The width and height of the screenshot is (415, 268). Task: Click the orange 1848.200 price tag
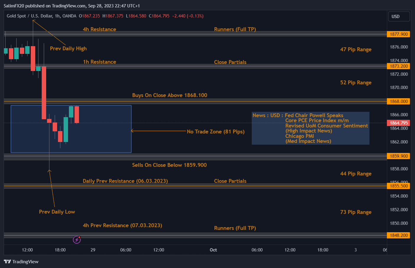point(398,235)
